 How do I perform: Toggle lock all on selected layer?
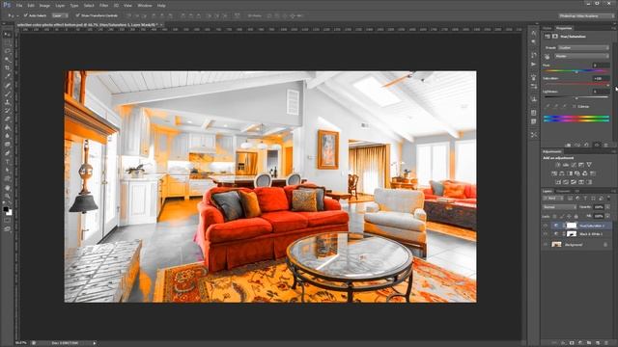(x=576, y=216)
